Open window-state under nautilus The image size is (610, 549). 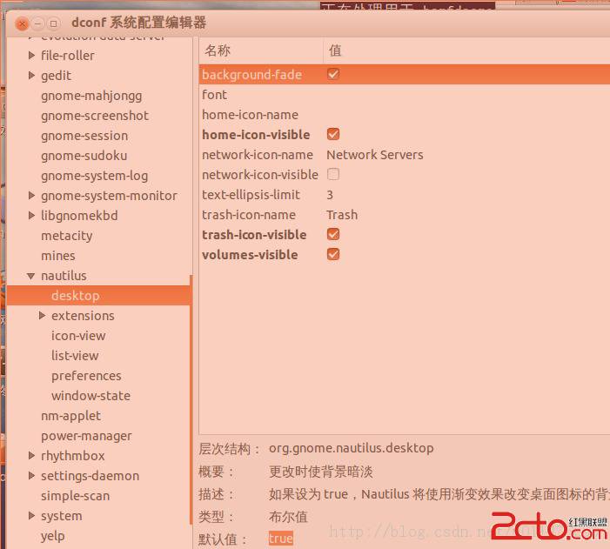click(x=90, y=396)
